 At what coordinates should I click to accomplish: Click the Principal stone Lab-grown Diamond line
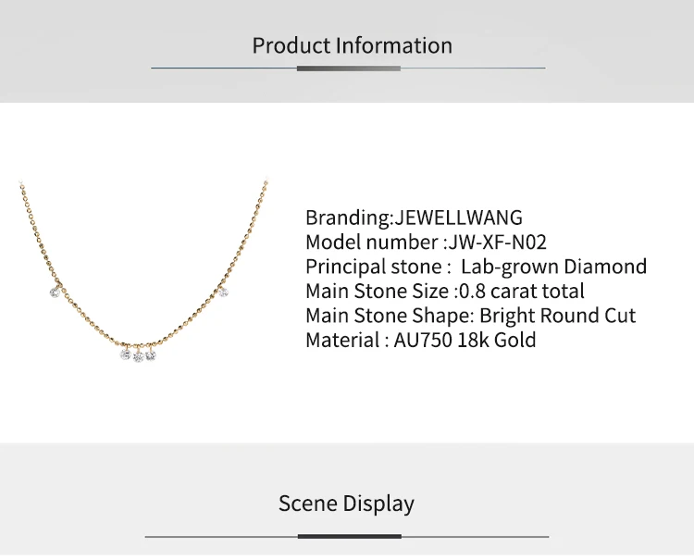click(x=477, y=267)
